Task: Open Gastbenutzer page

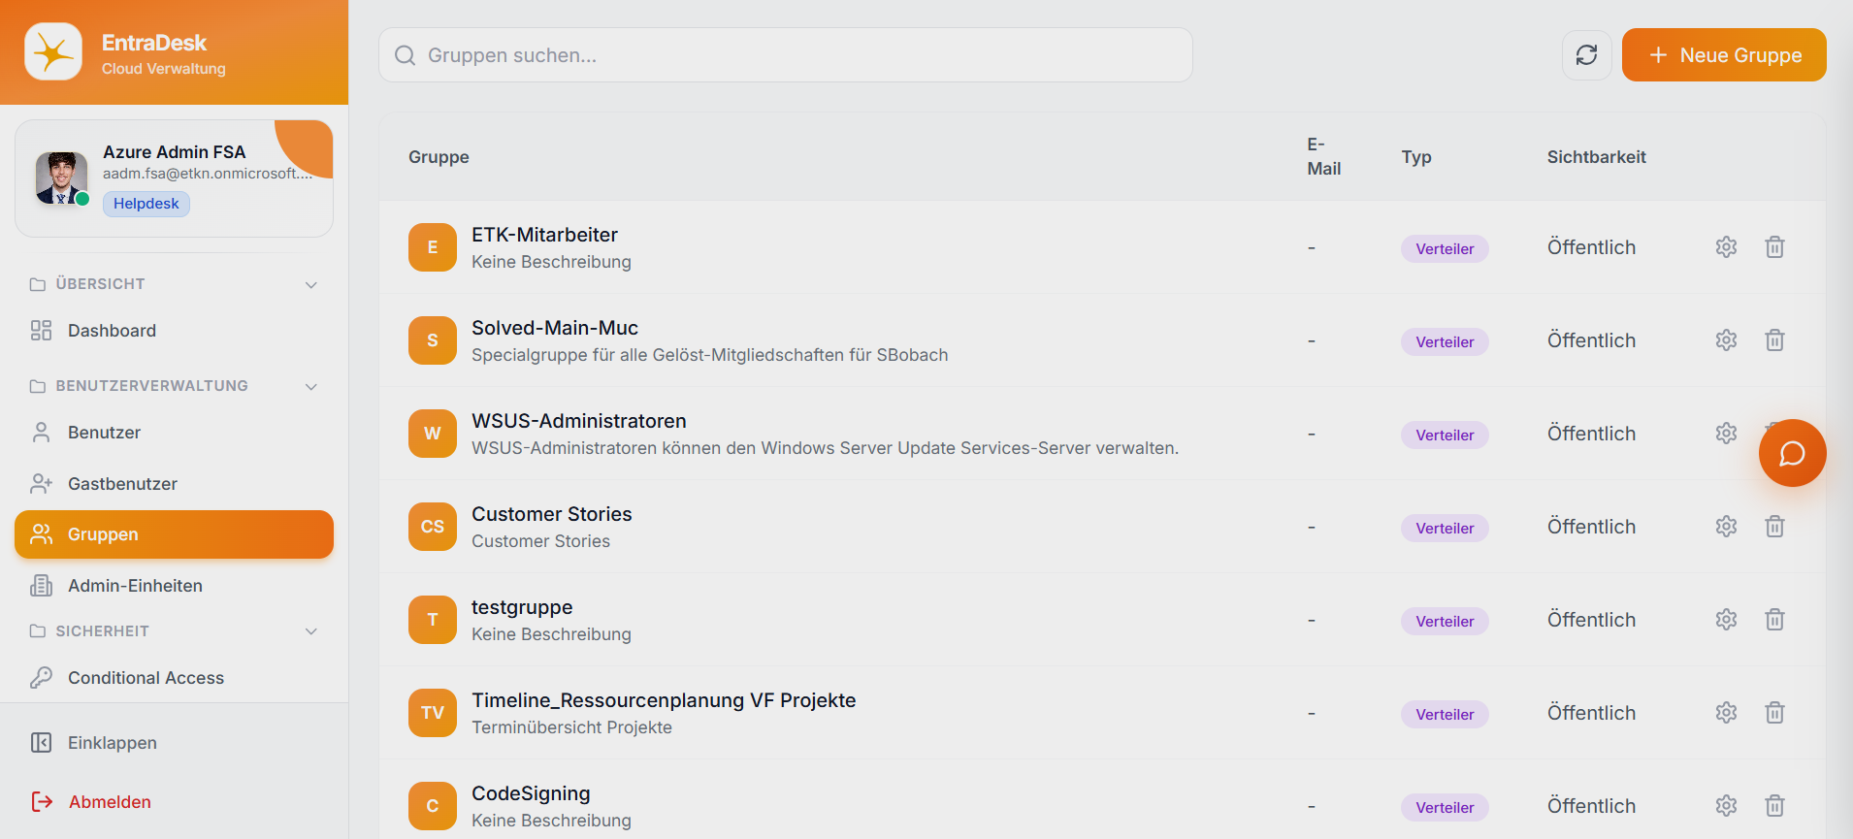Action: (x=174, y=484)
